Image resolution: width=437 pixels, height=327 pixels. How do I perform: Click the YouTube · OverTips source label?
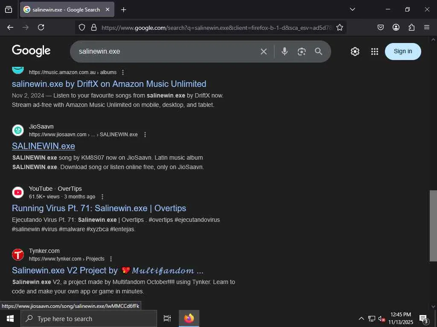55,189
